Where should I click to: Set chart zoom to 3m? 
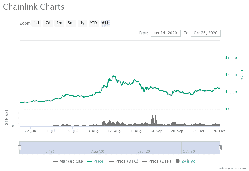(71, 23)
